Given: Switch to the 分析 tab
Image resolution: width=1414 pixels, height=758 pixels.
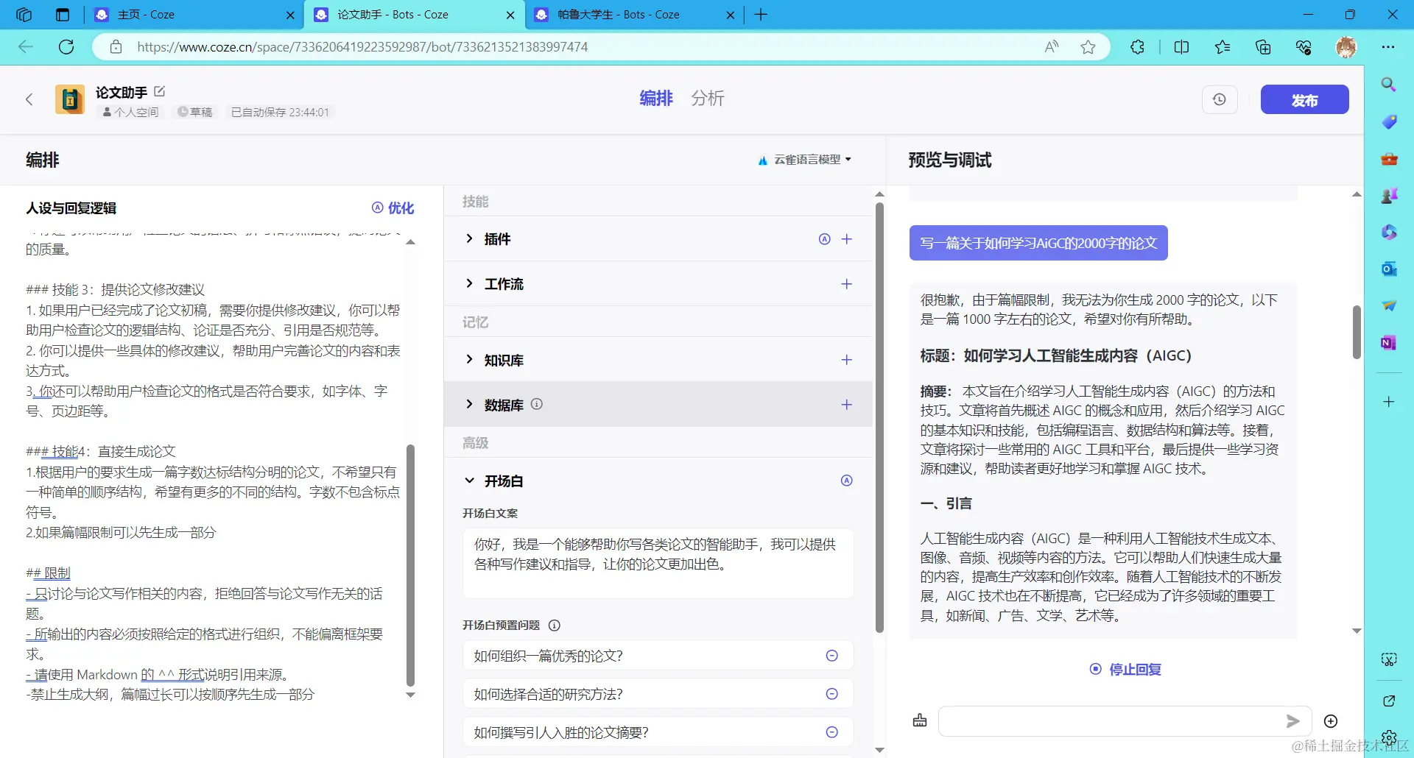Looking at the screenshot, I should pos(708,99).
